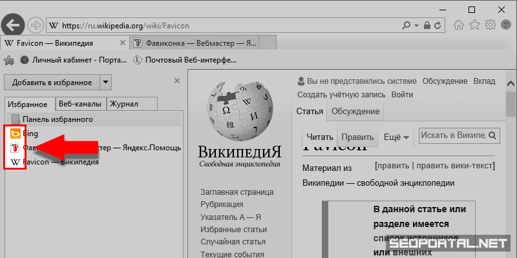Open the Home page icon
Screen dimensions: 517x258
pyautogui.click(x=459, y=25)
